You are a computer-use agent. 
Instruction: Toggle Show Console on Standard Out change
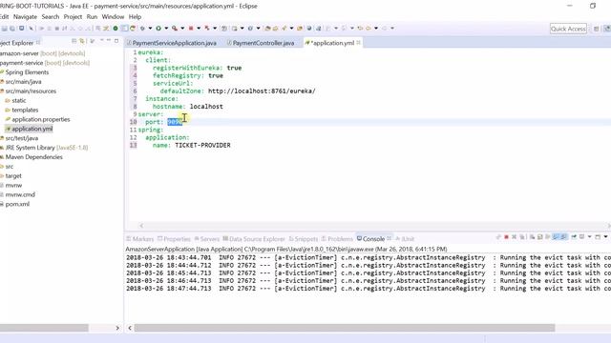pyautogui.click(x=556, y=237)
